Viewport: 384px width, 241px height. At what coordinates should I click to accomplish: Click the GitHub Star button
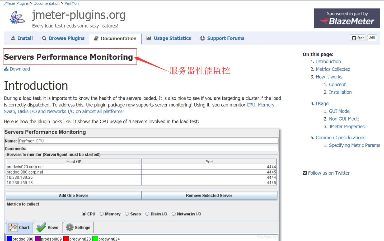coord(358,38)
